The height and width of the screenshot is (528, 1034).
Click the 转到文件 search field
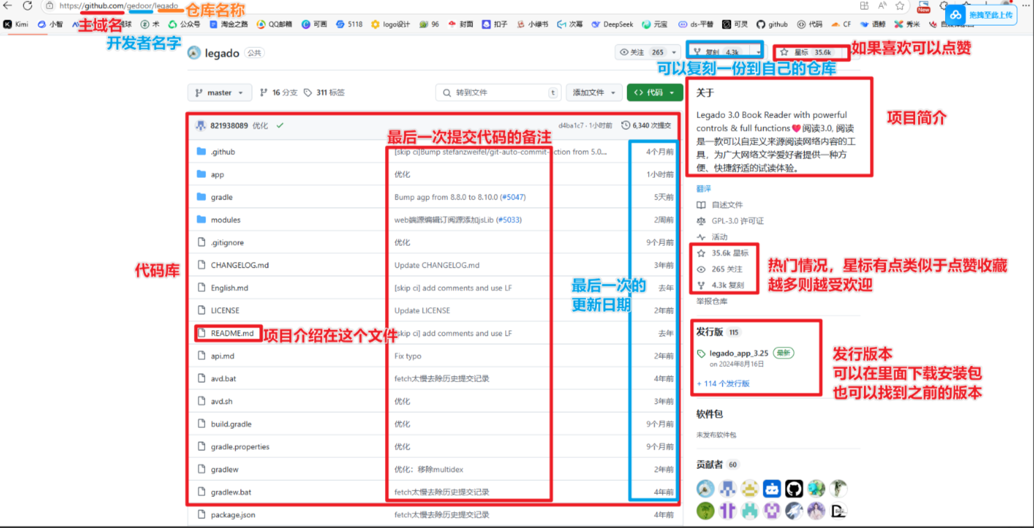pyautogui.click(x=498, y=92)
